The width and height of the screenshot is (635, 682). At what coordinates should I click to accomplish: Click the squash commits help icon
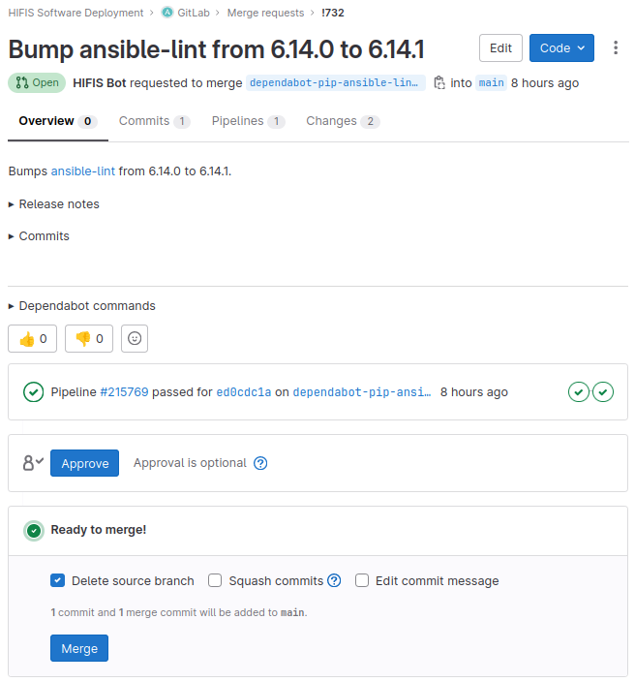pyautogui.click(x=334, y=580)
